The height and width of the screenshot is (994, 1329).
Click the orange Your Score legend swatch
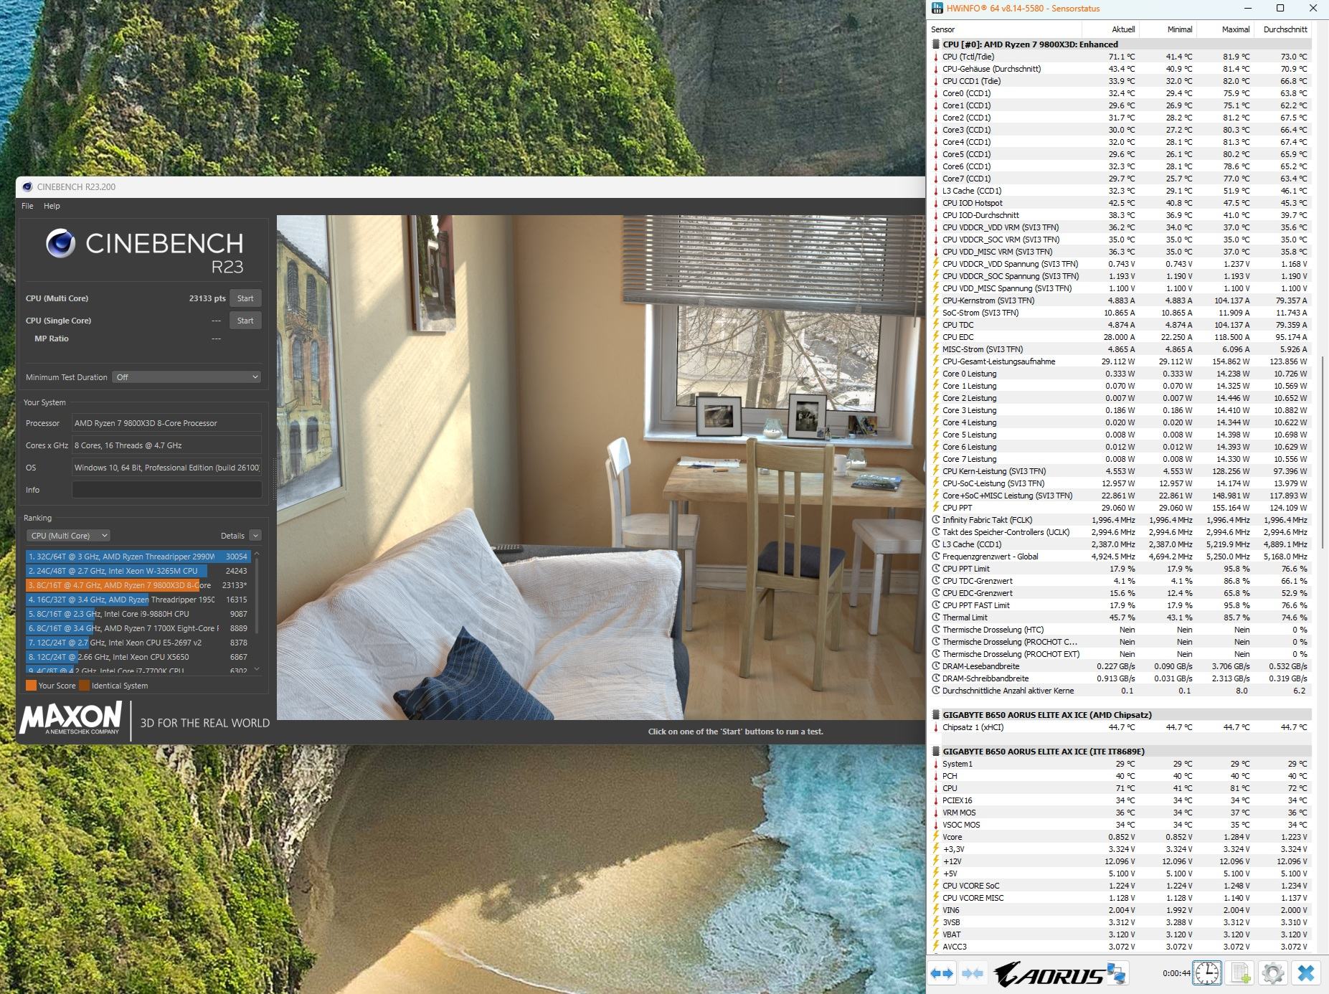31,686
